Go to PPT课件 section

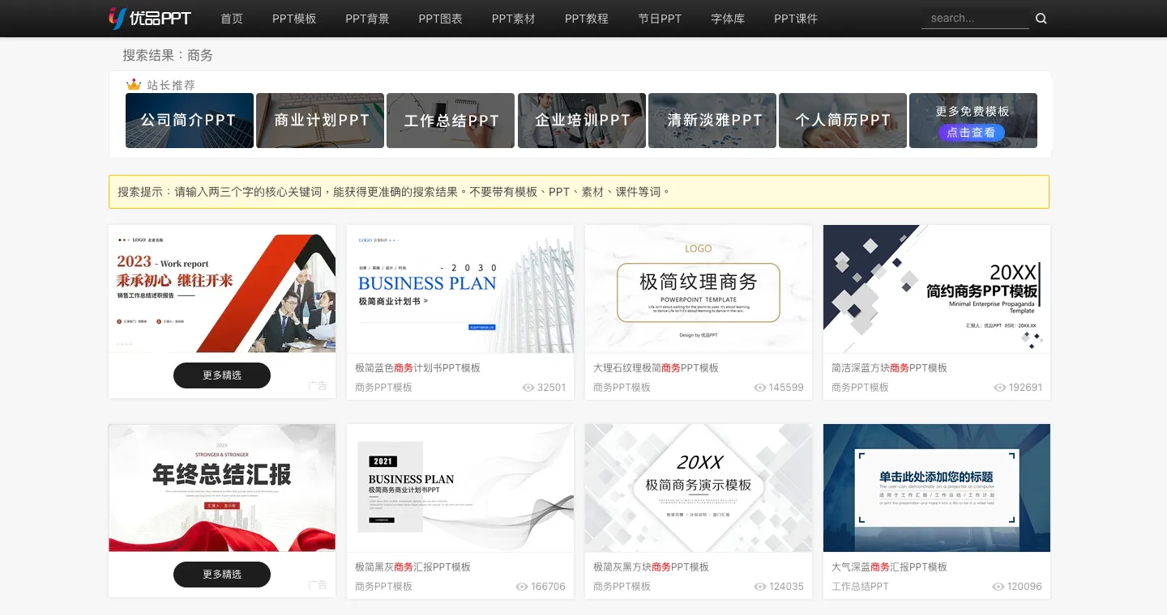(796, 19)
